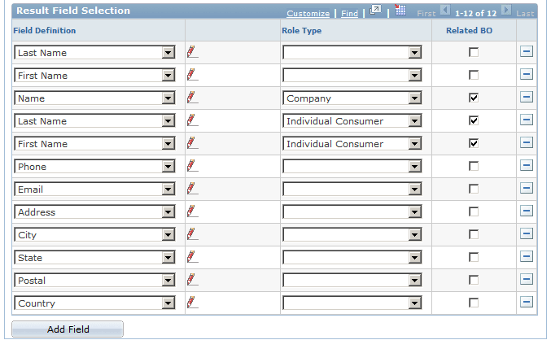Remove the Address row via minus icon
Screen dimensions: 551x340
click(x=527, y=211)
